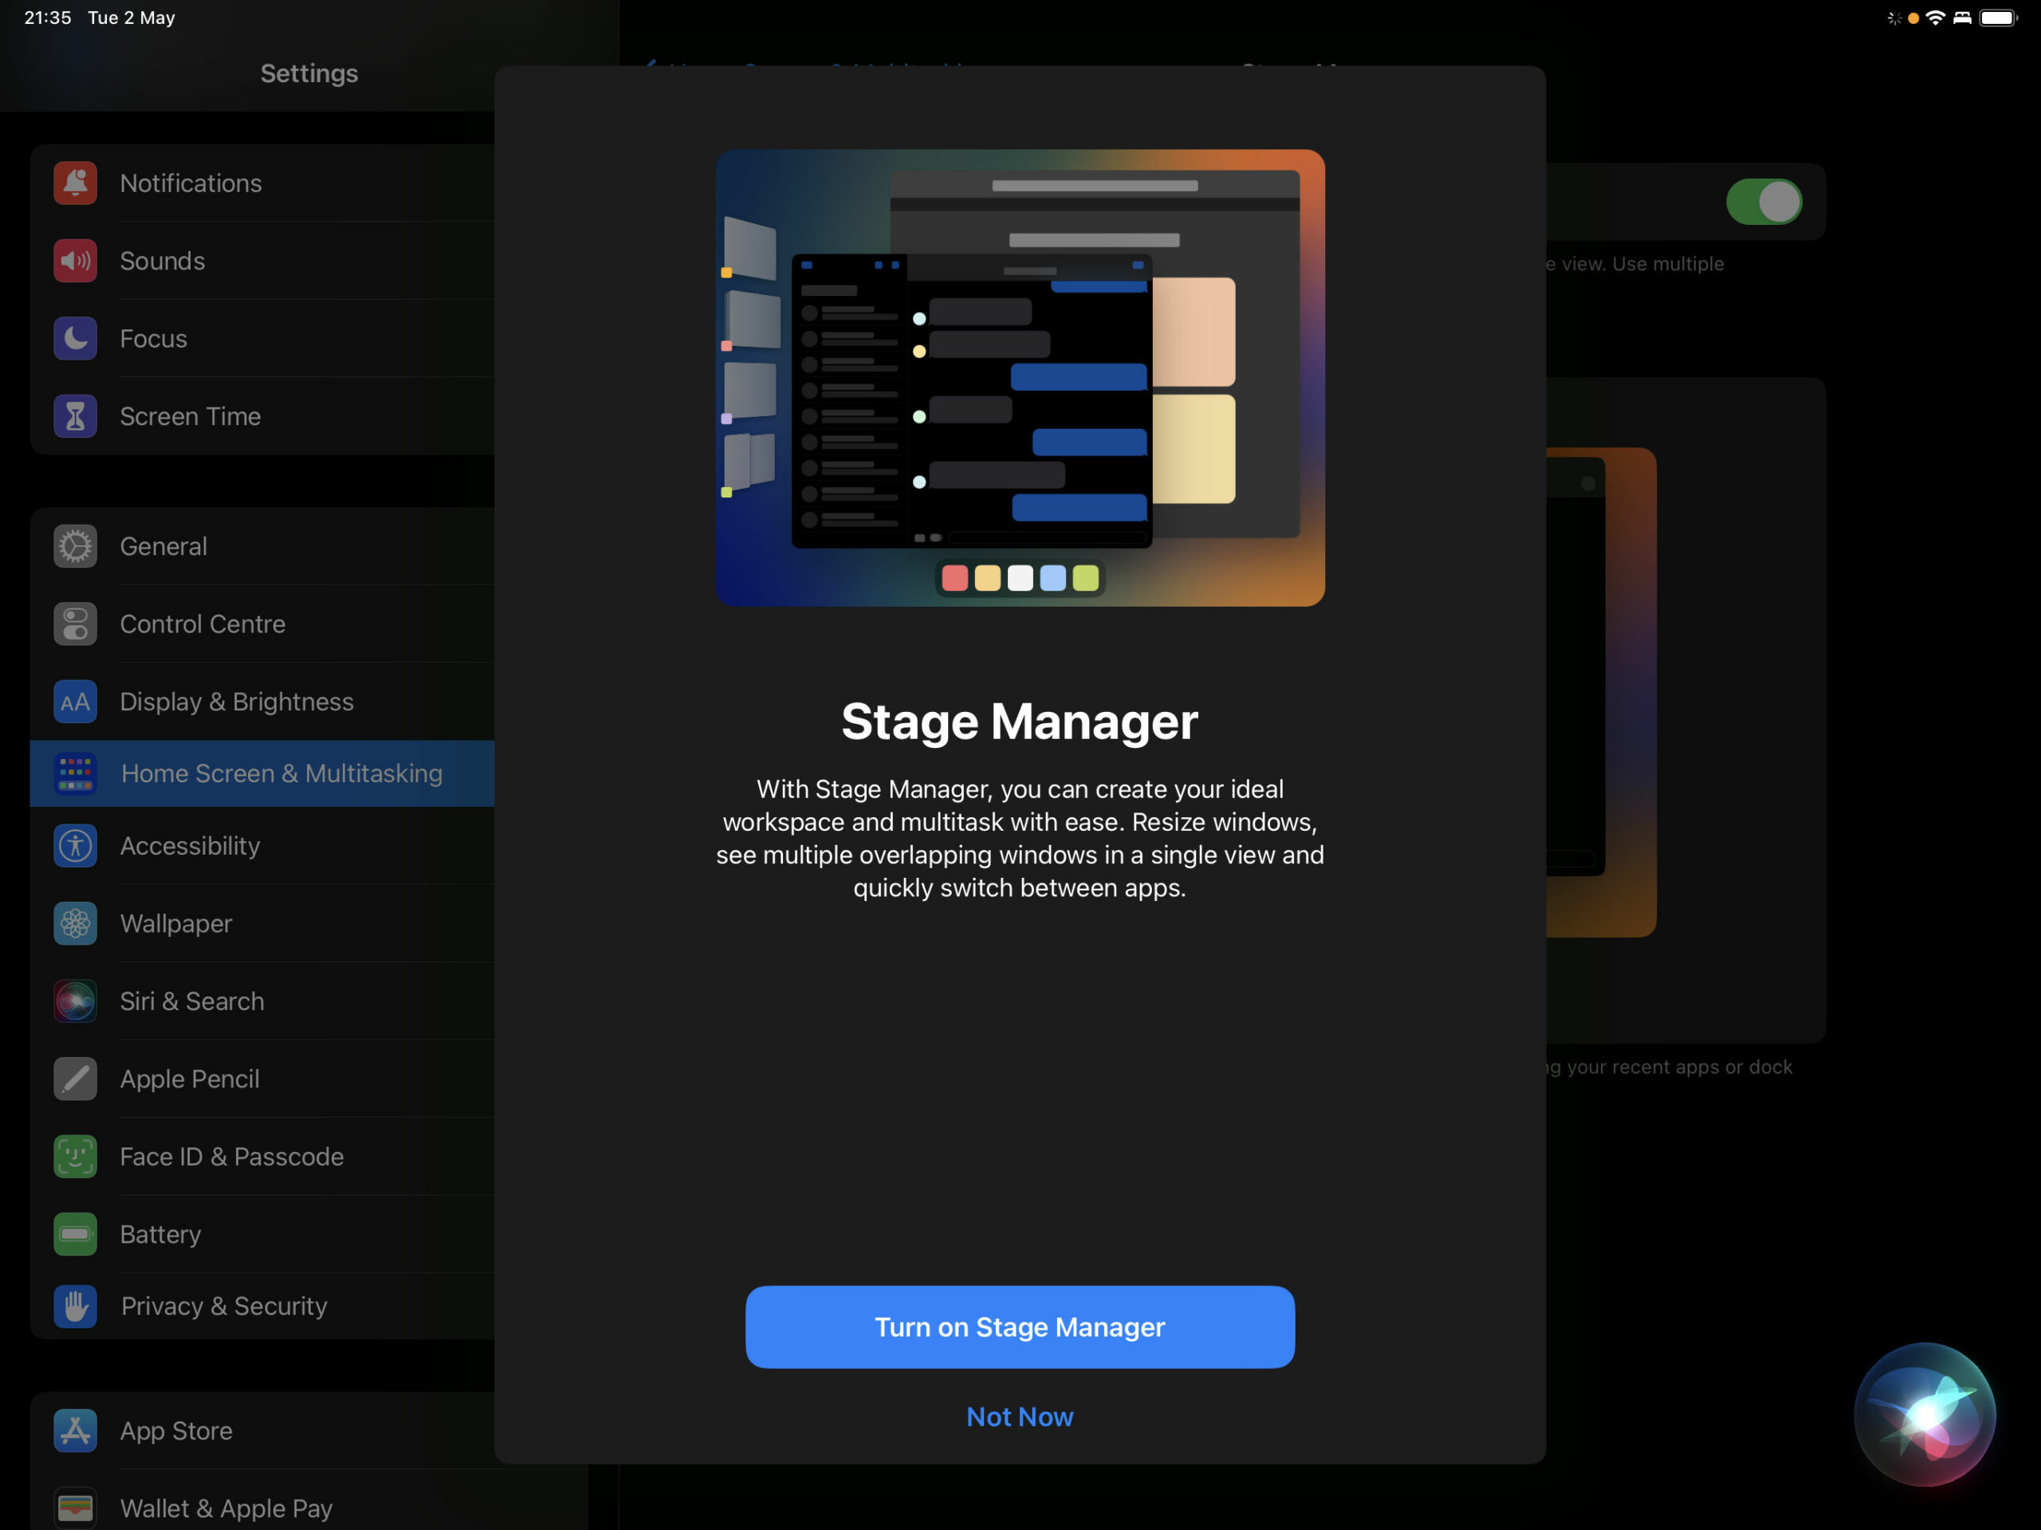Tap the Wallpaper flower icon

75,924
